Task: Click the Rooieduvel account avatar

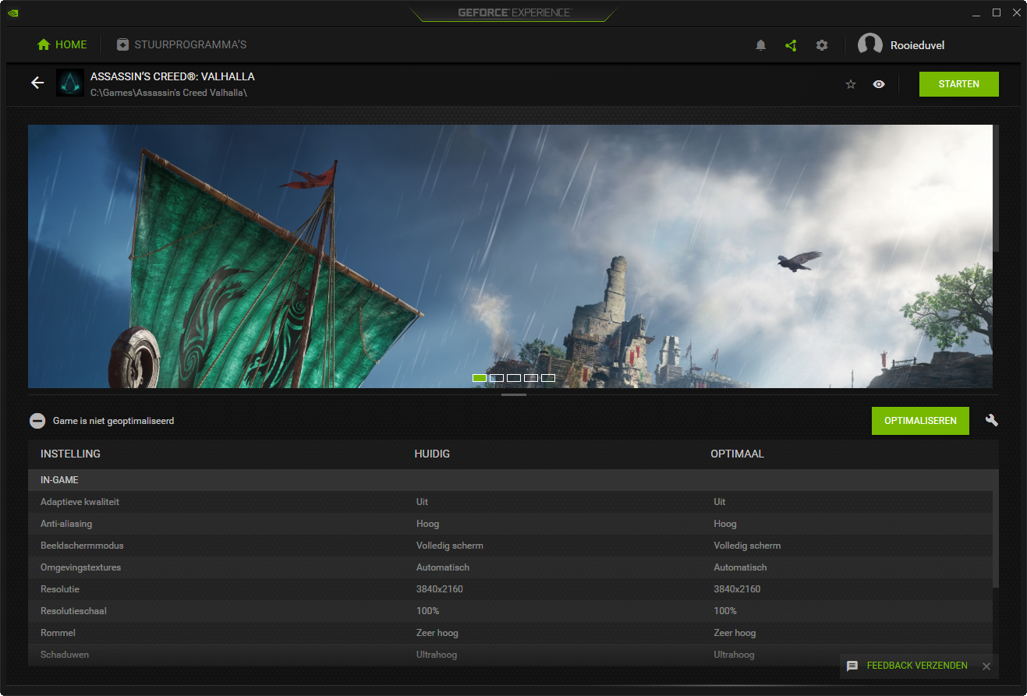Action: click(x=870, y=45)
